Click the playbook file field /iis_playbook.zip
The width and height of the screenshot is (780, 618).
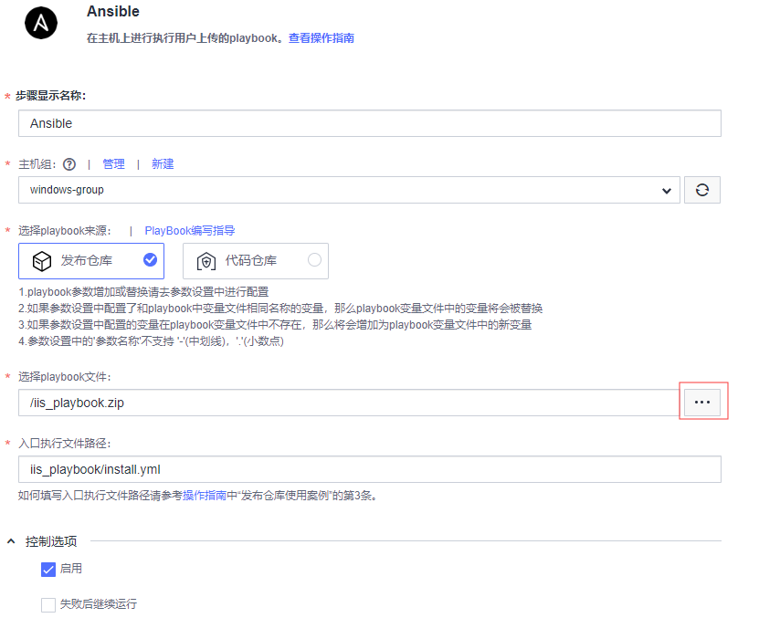[349, 403]
